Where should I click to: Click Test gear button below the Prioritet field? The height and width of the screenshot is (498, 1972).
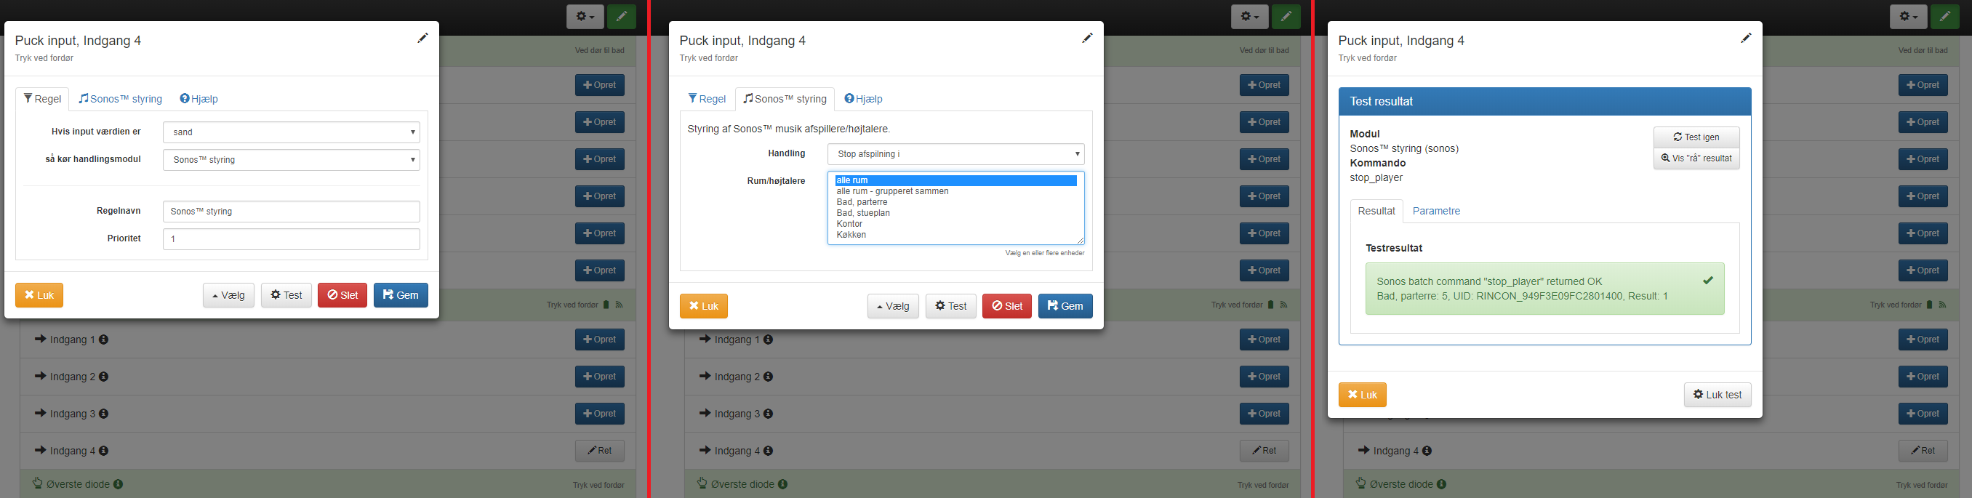tap(286, 295)
